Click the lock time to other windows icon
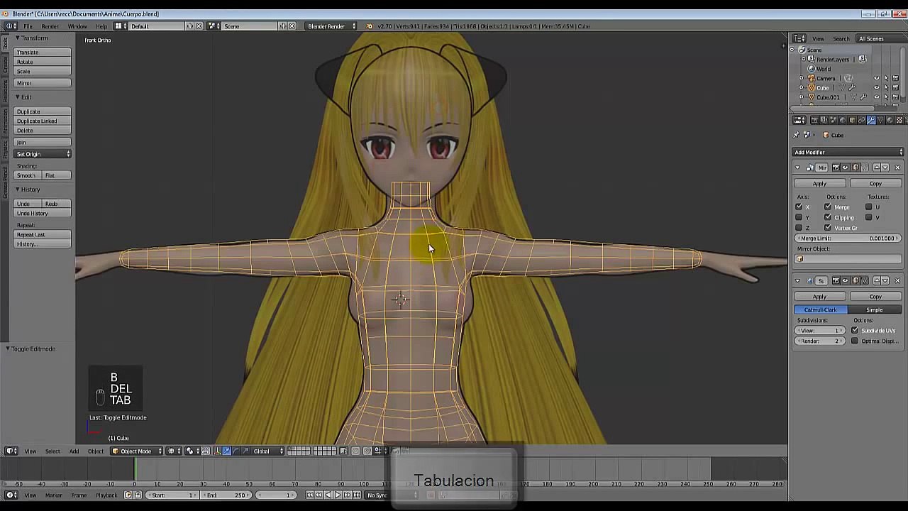Viewport: 908px width, 511px height. tap(138, 495)
